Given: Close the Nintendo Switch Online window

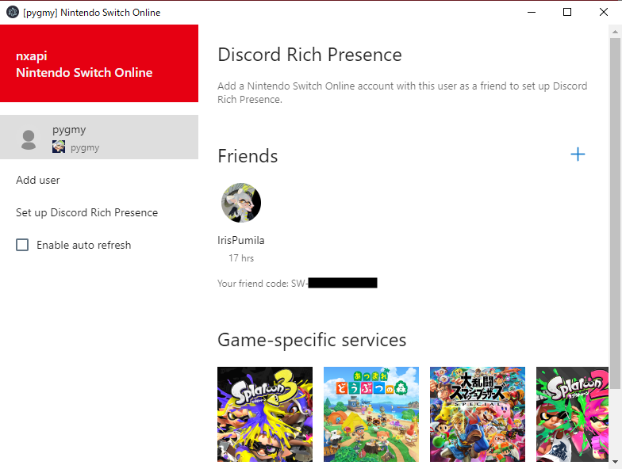Looking at the screenshot, I should [603, 12].
